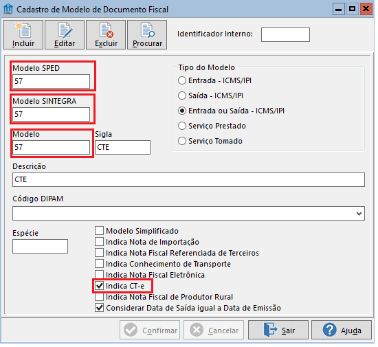The height and width of the screenshot is (347, 378).
Task: Click the Espécie input field
Action: [41, 246]
